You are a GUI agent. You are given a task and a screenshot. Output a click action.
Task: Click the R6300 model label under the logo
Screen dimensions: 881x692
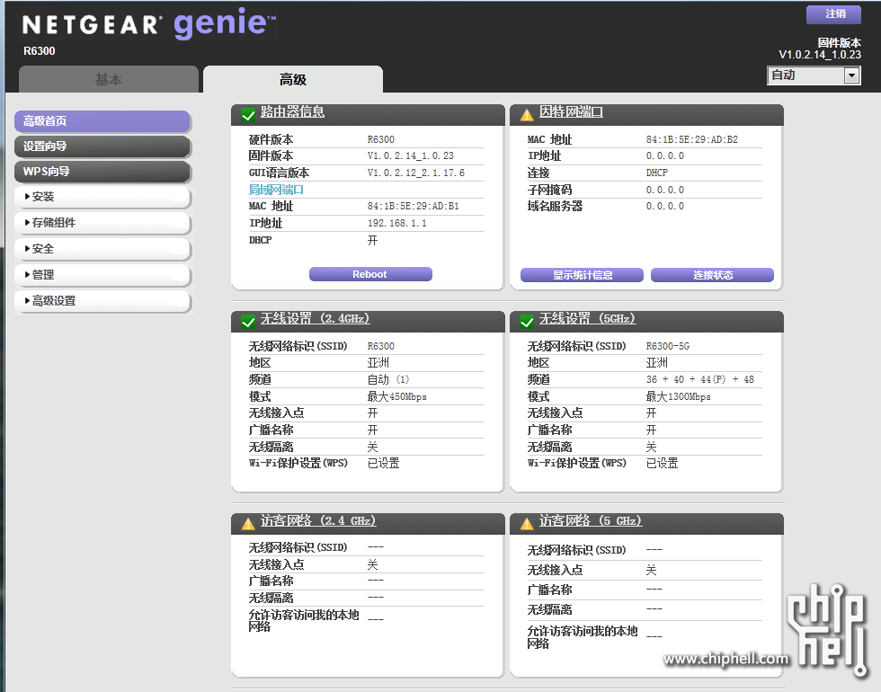(x=40, y=51)
